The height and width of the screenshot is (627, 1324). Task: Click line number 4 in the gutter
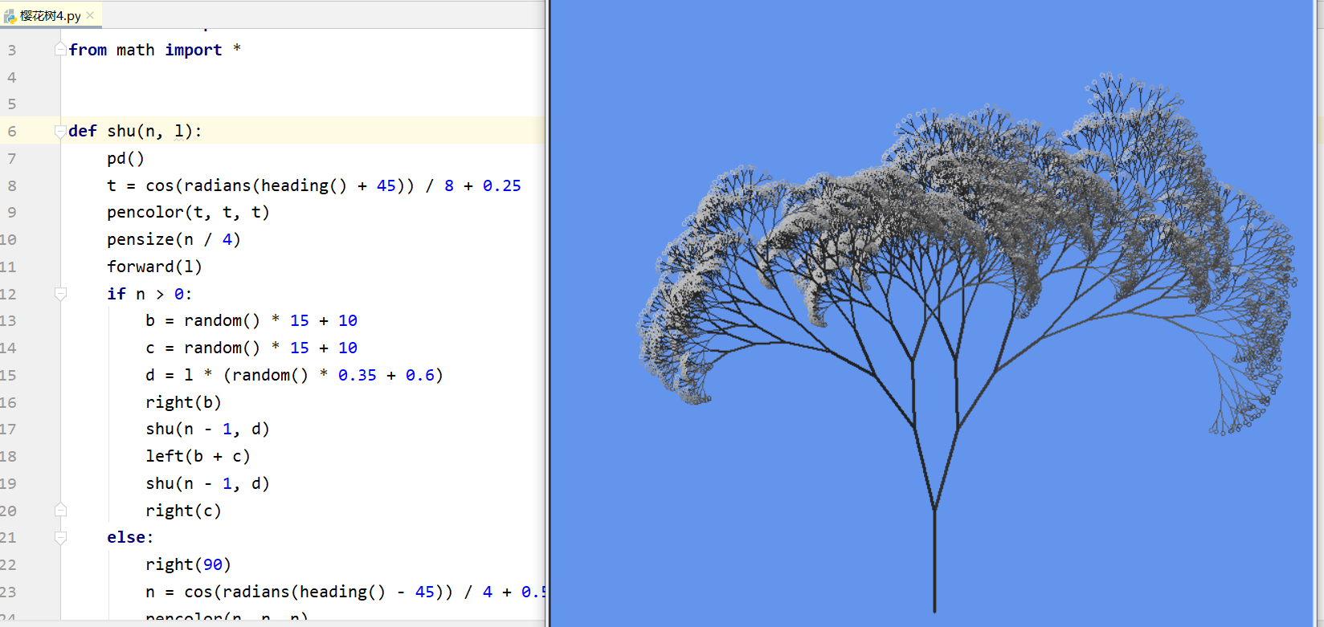point(11,77)
